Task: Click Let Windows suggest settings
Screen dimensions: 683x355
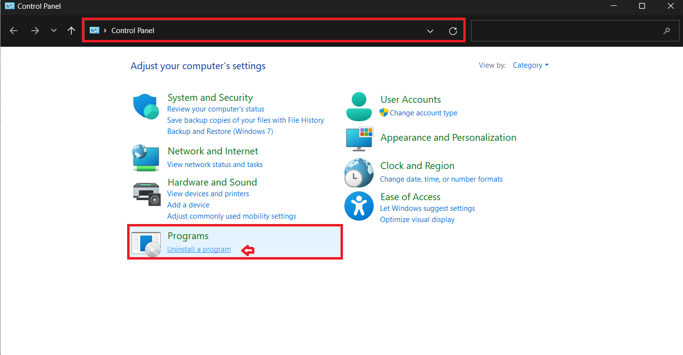Action: (x=428, y=208)
